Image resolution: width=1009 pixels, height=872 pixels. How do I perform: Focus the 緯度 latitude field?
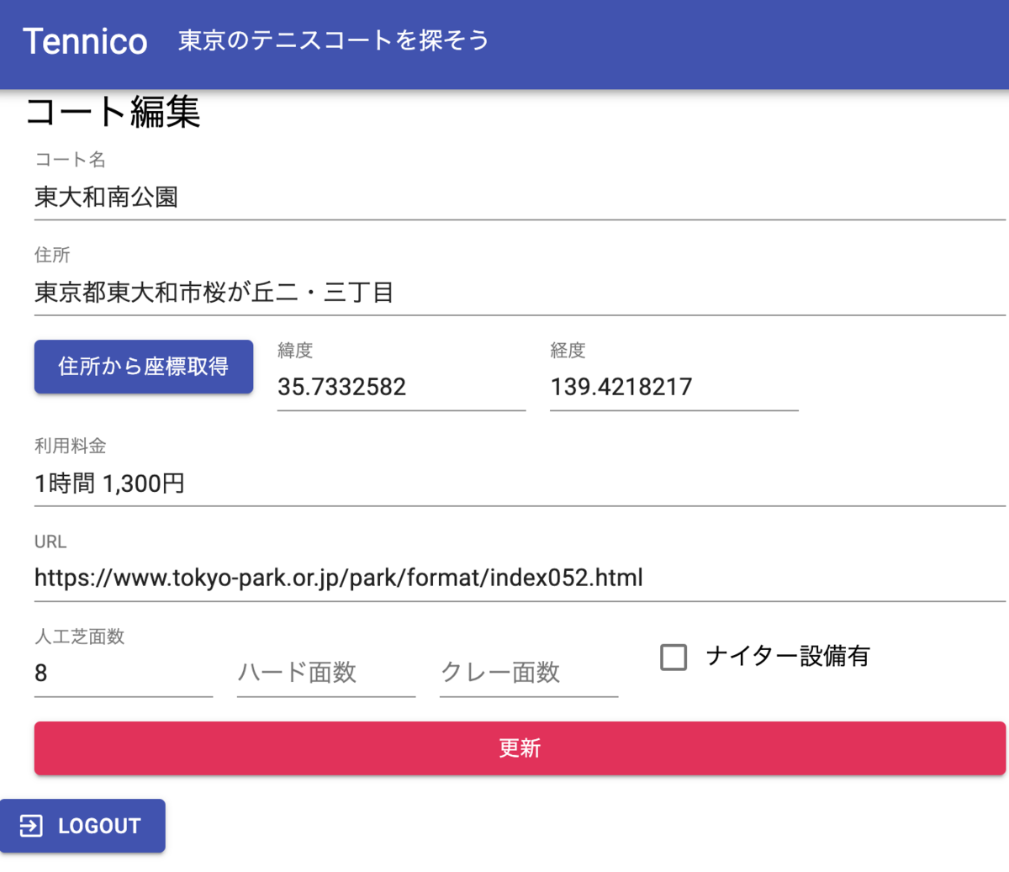click(401, 387)
